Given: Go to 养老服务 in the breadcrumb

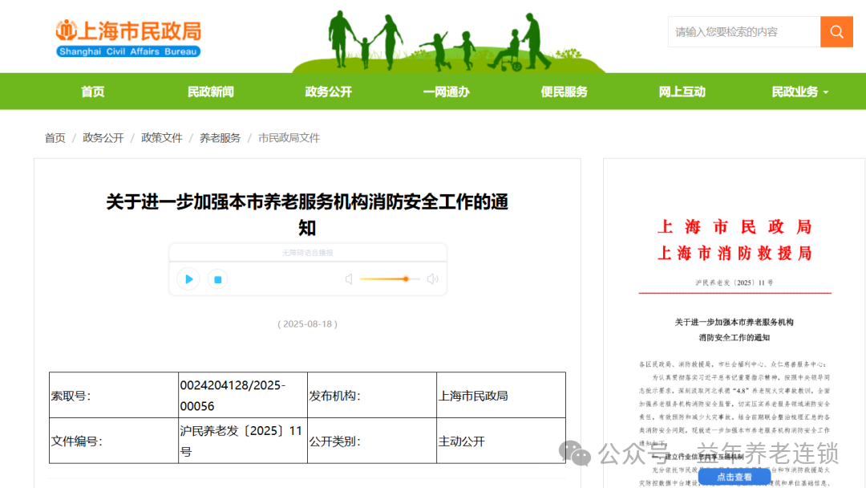Looking at the screenshot, I should [221, 137].
